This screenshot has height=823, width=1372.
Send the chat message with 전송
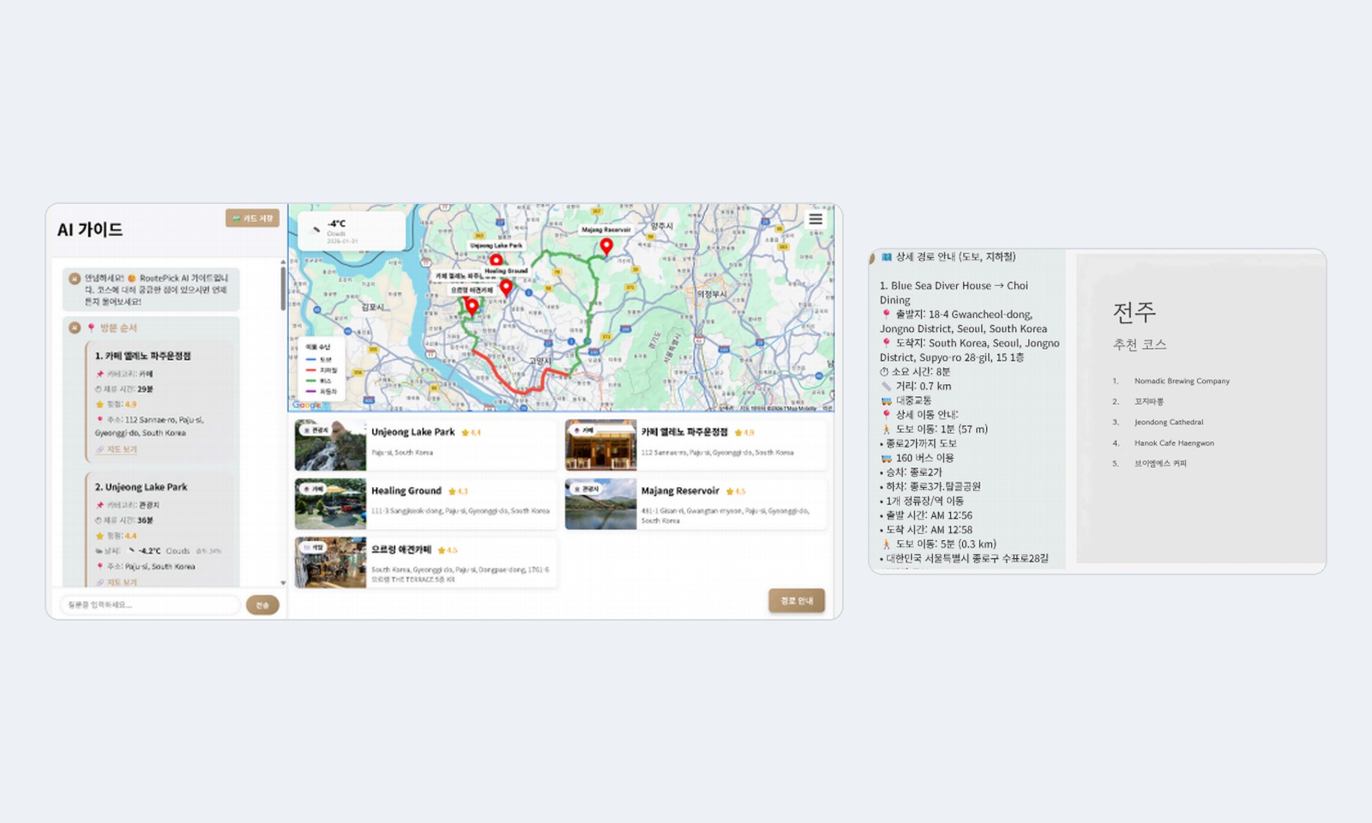pos(262,605)
